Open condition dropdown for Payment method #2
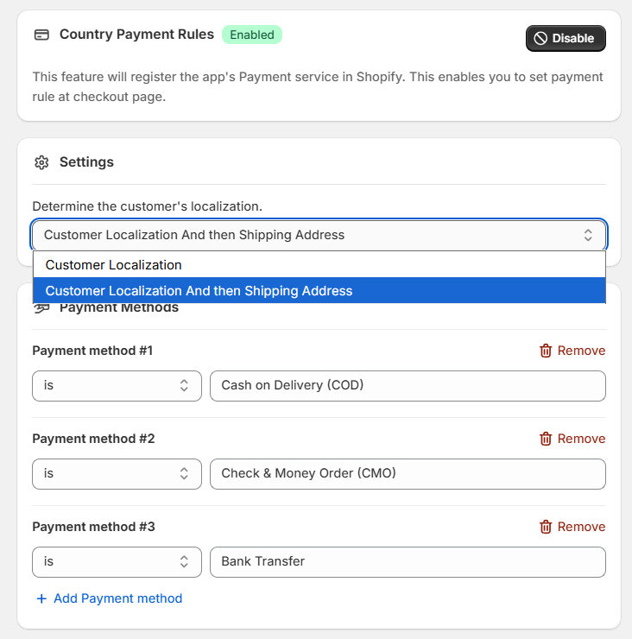Viewport: 632px width, 639px height. click(x=117, y=474)
